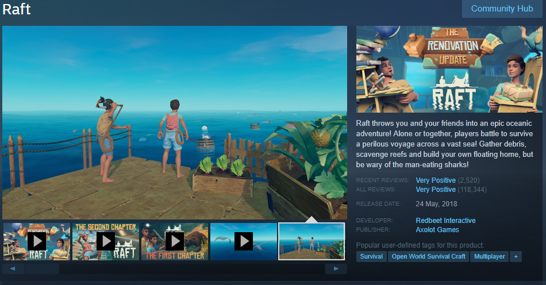546x285 pixels.
Task: Open developer Redbeet Interactive page
Action: 446,220
